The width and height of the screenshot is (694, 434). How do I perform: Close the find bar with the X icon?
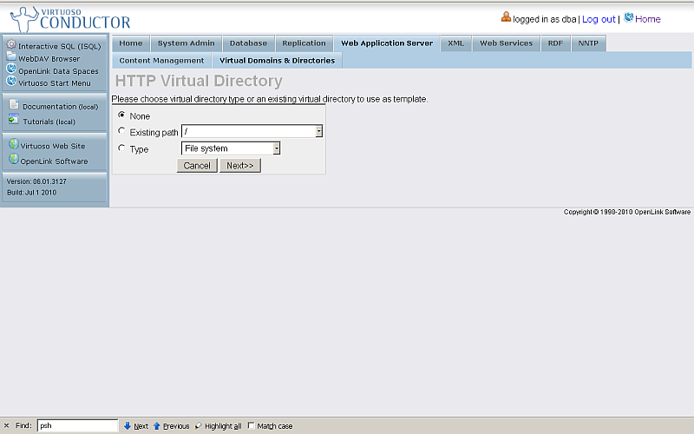click(x=6, y=425)
